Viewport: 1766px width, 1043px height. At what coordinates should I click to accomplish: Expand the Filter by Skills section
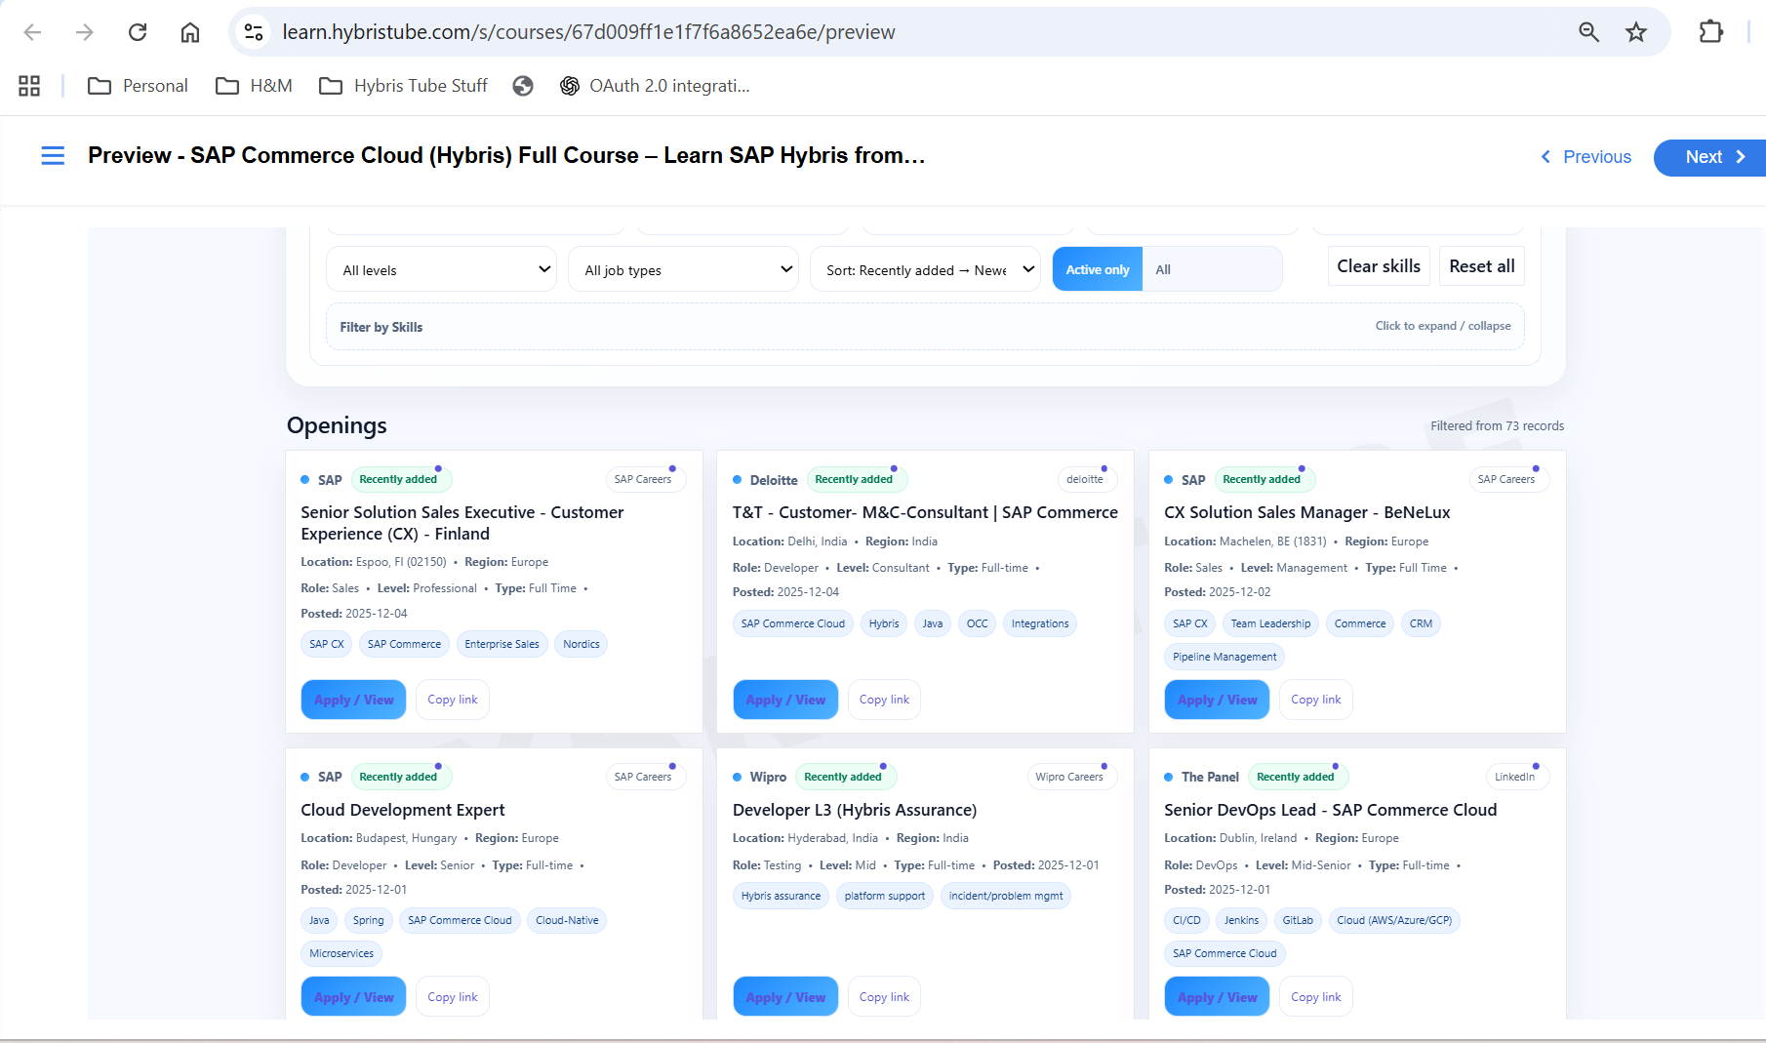click(1443, 326)
